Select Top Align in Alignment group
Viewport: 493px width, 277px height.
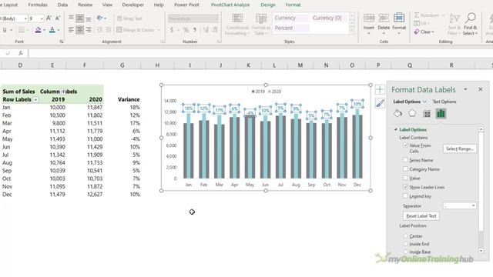tap(71, 18)
